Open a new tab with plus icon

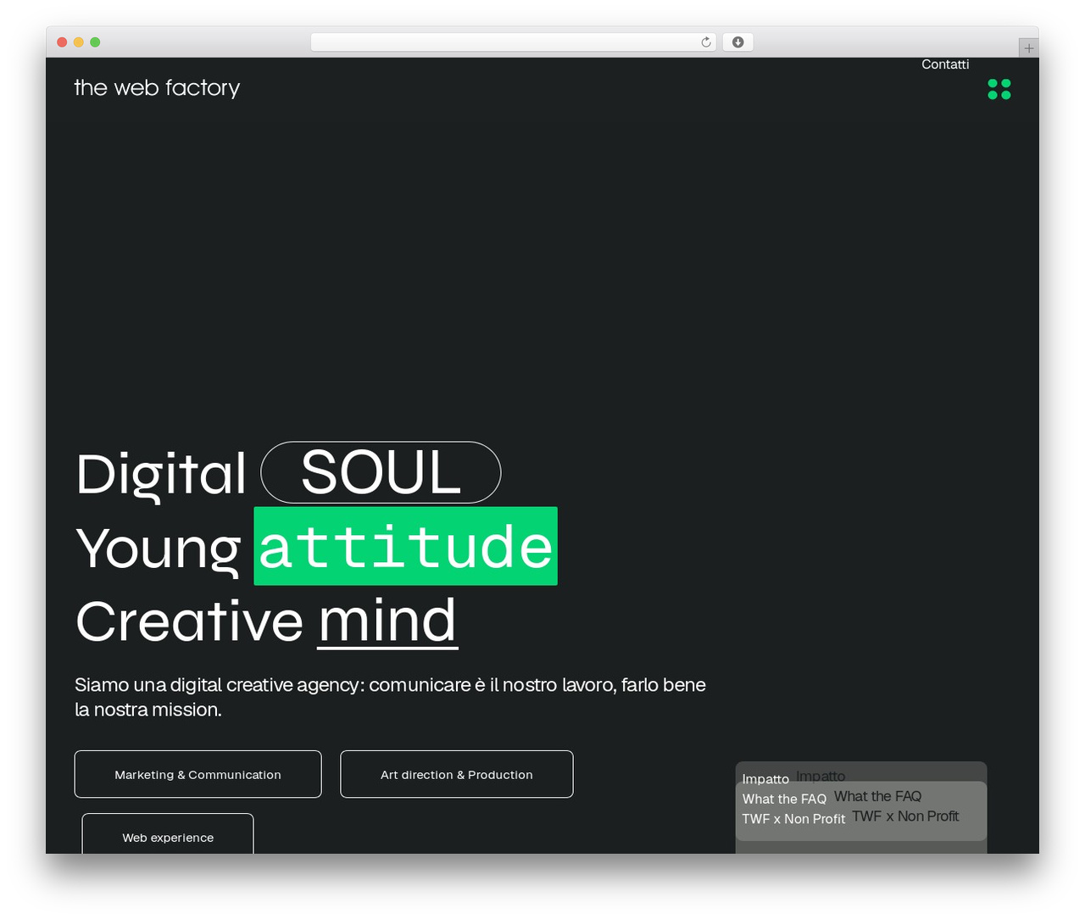[x=1028, y=48]
